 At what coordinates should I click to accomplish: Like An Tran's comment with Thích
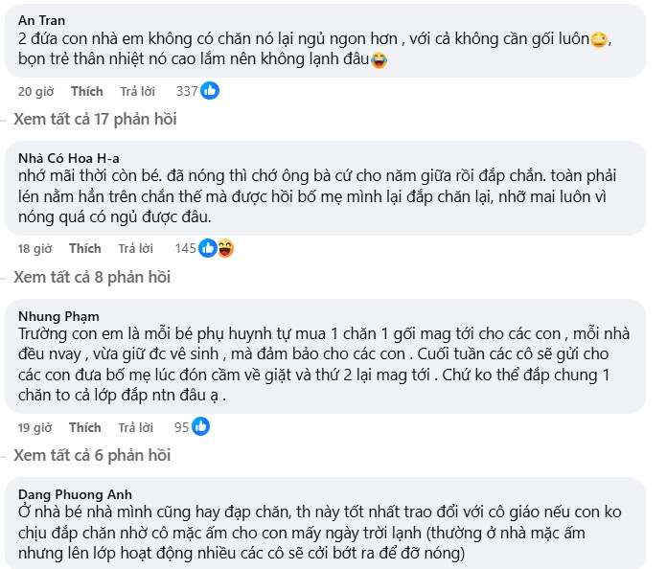coord(86,92)
